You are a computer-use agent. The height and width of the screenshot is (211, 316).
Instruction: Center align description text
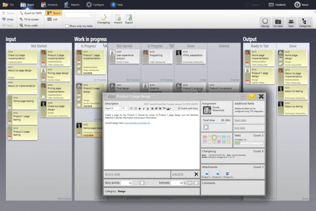click(156, 108)
